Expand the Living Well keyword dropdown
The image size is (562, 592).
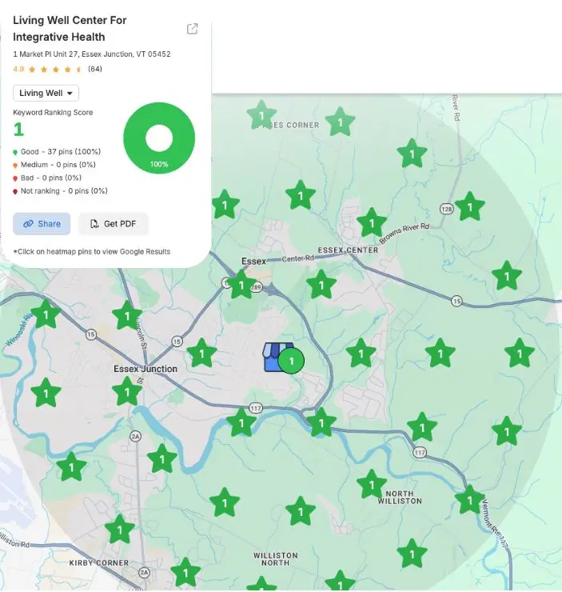tap(46, 94)
